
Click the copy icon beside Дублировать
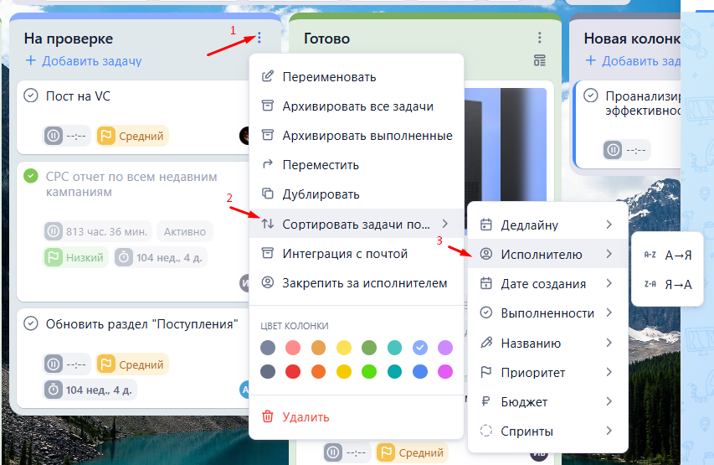pyautogui.click(x=268, y=194)
